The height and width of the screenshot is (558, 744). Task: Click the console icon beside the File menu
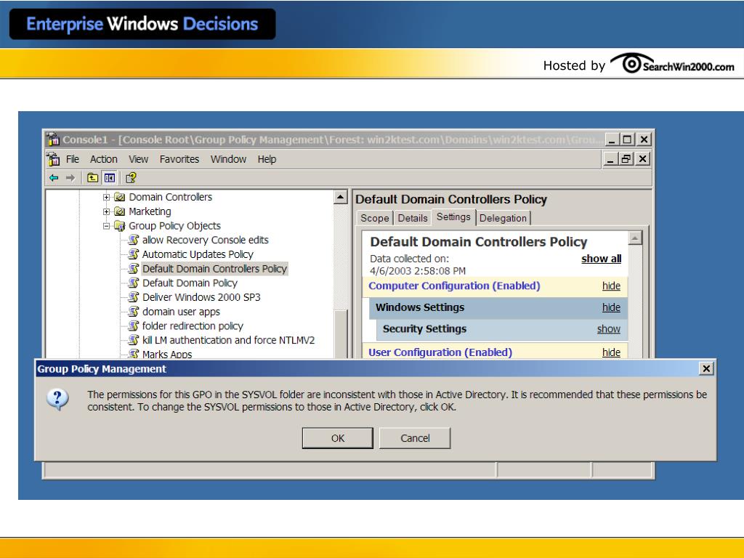(x=53, y=159)
